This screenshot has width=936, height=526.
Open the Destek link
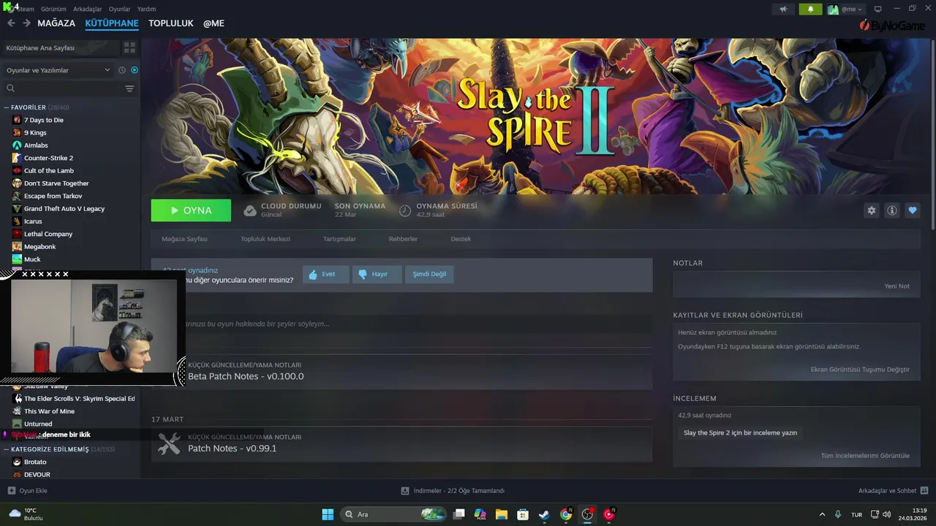(x=461, y=239)
